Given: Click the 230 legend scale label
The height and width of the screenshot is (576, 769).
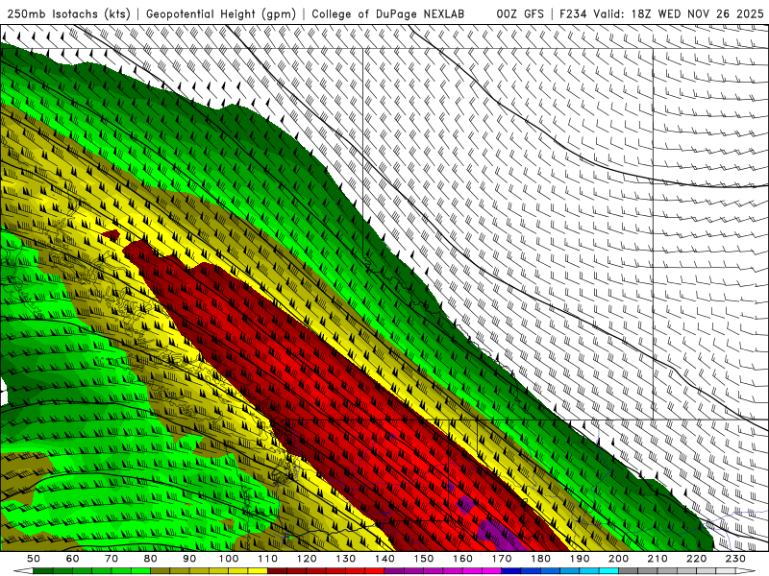Looking at the screenshot, I should (735, 559).
